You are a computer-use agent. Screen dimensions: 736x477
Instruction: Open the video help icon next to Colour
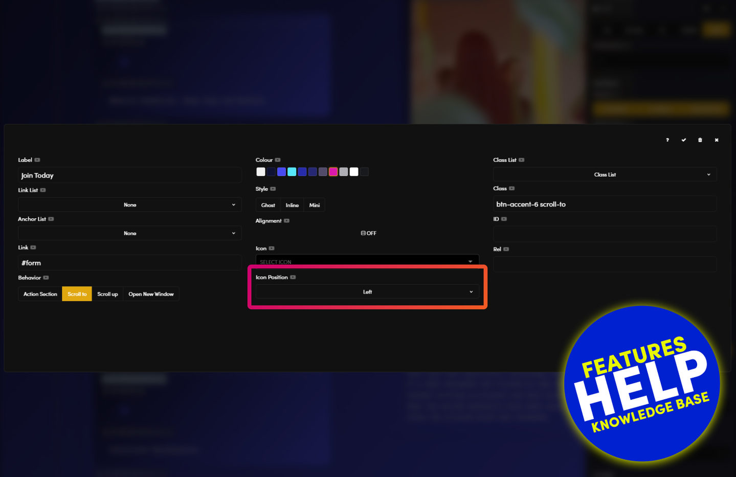tap(278, 160)
